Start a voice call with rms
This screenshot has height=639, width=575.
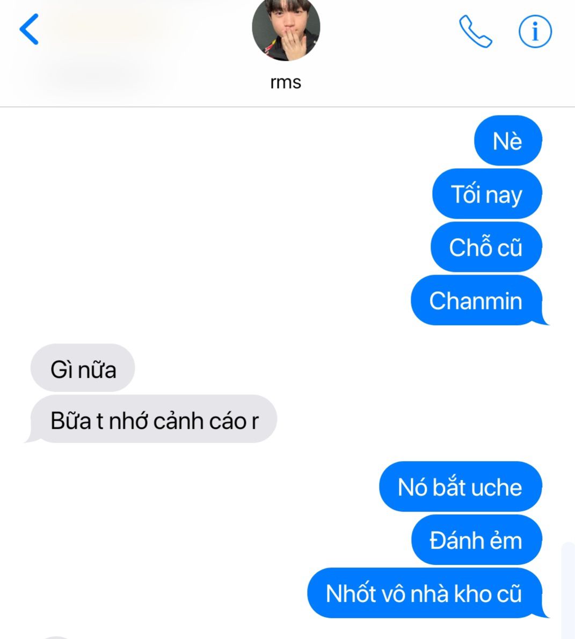475,31
